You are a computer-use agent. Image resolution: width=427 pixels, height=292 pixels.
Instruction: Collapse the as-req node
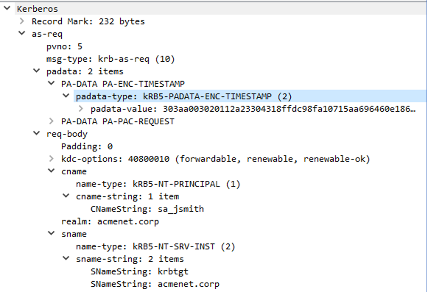click(22, 34)
